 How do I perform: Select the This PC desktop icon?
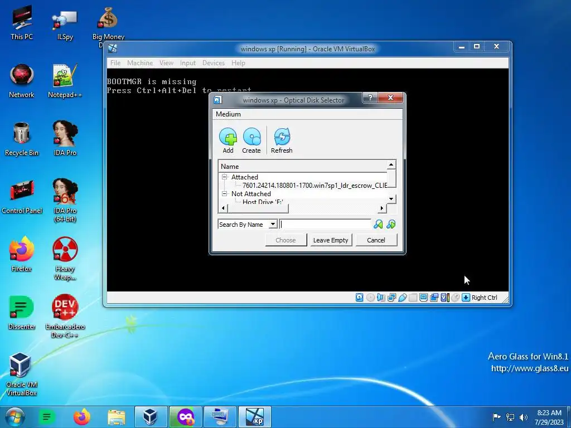pyautogui.click(x=22, y=22)
